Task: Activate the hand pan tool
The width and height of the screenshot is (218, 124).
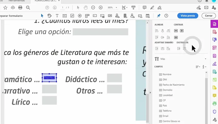Action: click(86, 7)
